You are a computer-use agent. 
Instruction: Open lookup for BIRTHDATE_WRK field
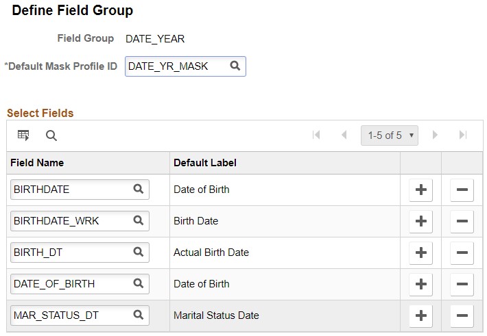[138, 221]
